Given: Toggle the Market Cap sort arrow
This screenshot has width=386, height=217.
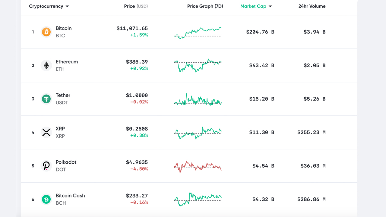Looking at the screenshot, I should point(270,6).
